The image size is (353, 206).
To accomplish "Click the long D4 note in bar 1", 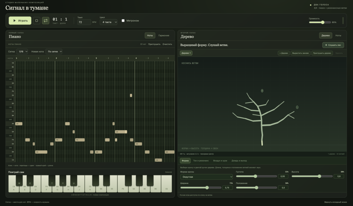I will click(41, 152).
